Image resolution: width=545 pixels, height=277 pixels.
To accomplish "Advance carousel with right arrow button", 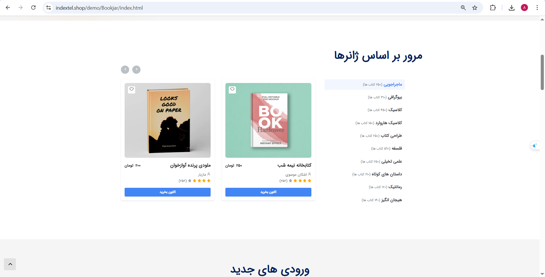I will (136, 69).
